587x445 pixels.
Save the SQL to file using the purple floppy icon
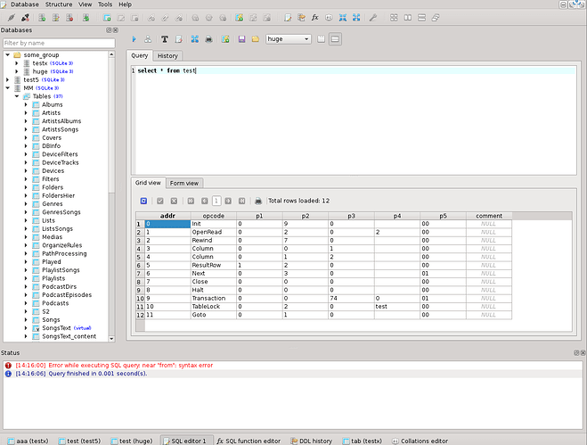click(x=242, y=39)
